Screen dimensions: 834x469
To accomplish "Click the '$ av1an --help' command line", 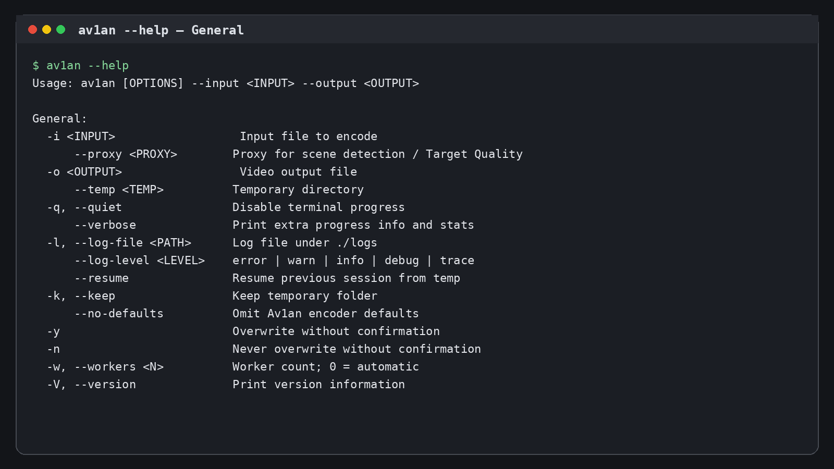I will point(80,66).
